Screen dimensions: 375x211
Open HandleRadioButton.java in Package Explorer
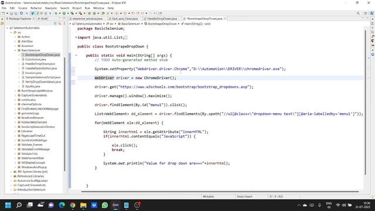click(x=41, y=68)
